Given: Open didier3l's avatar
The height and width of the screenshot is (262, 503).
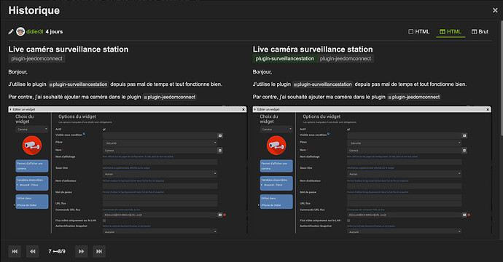Looking at the screenshot, I should (20, 31).
